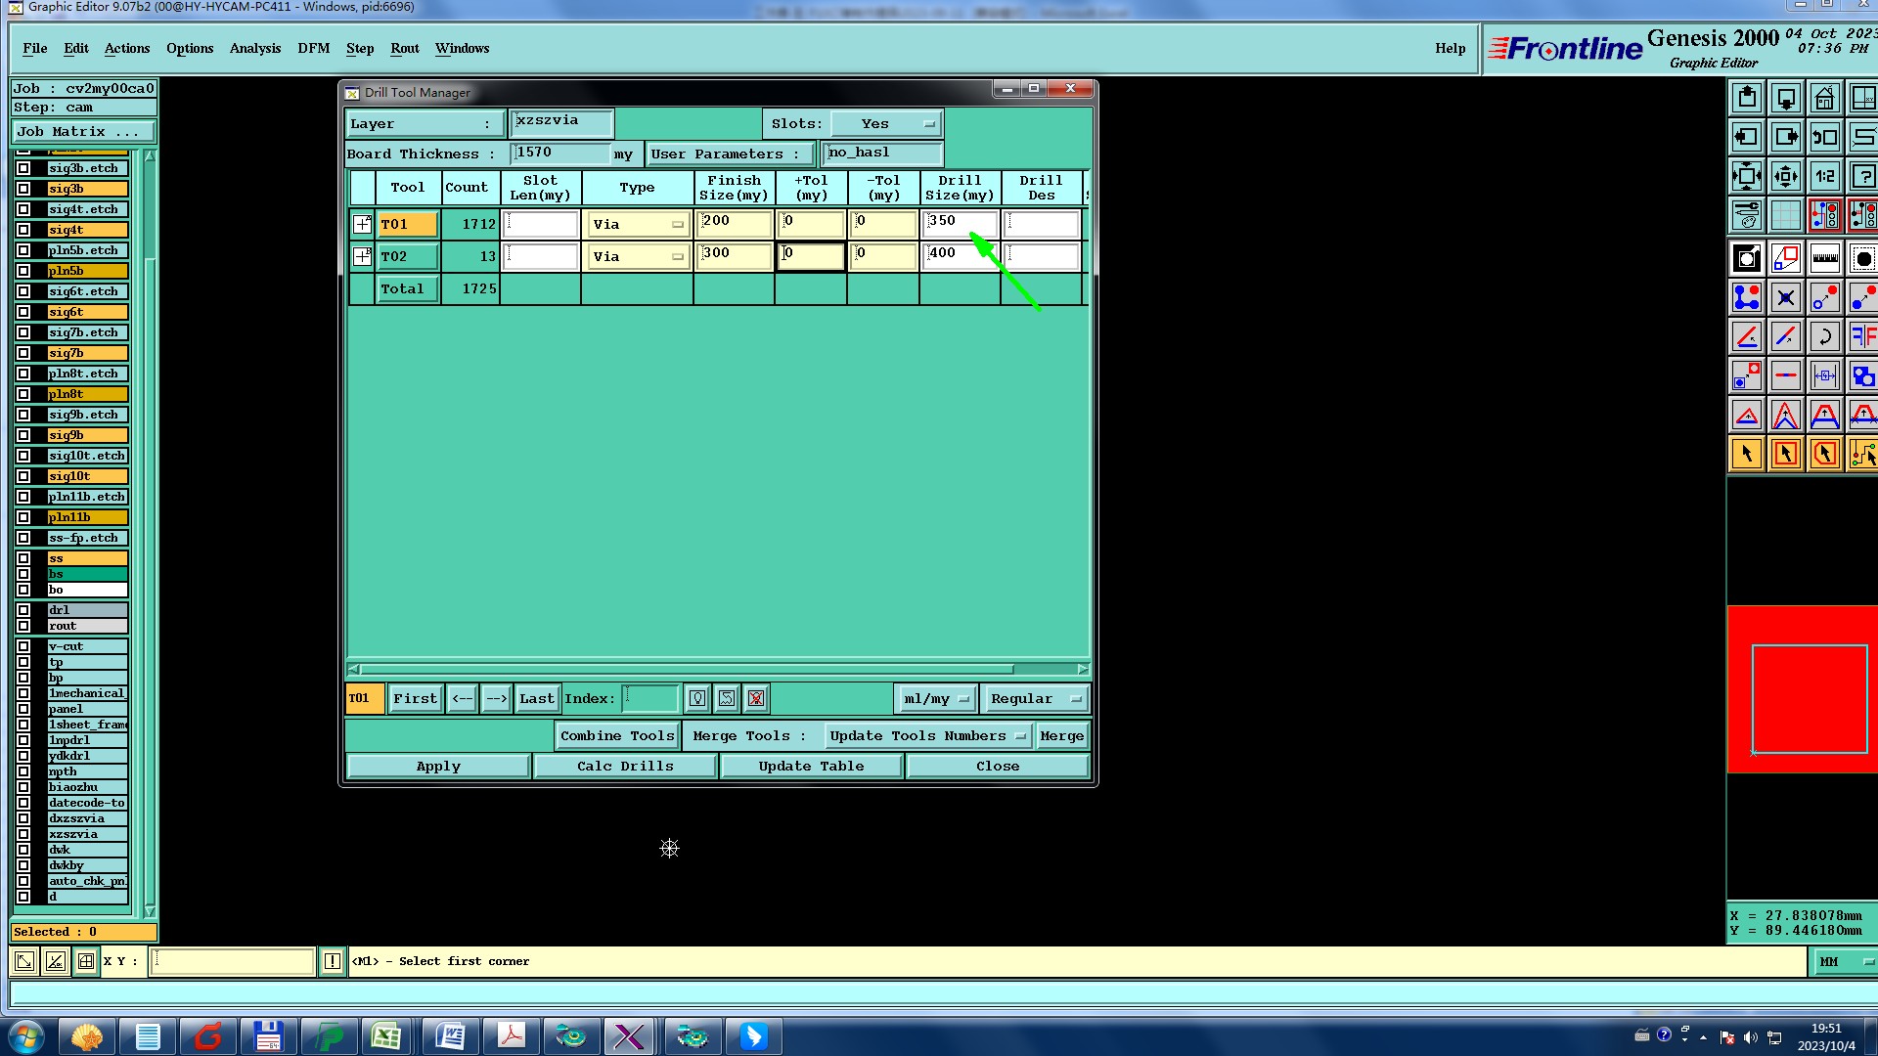The image size is (1878, 1056).
Task: Enable the drl layer checkbox
Action: coord(23,610)
